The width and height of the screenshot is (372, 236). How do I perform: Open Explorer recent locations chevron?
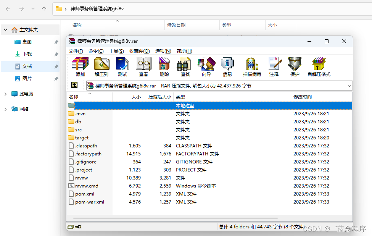(33, 9)
